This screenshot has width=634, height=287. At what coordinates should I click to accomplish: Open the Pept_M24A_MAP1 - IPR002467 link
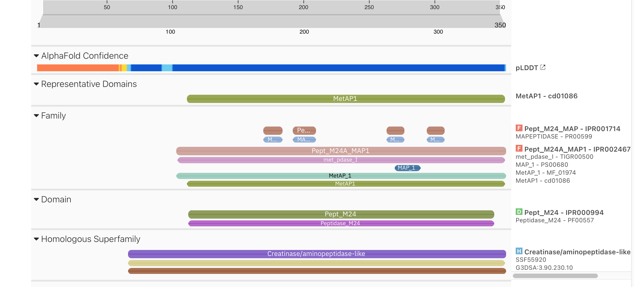coord(577,149)
